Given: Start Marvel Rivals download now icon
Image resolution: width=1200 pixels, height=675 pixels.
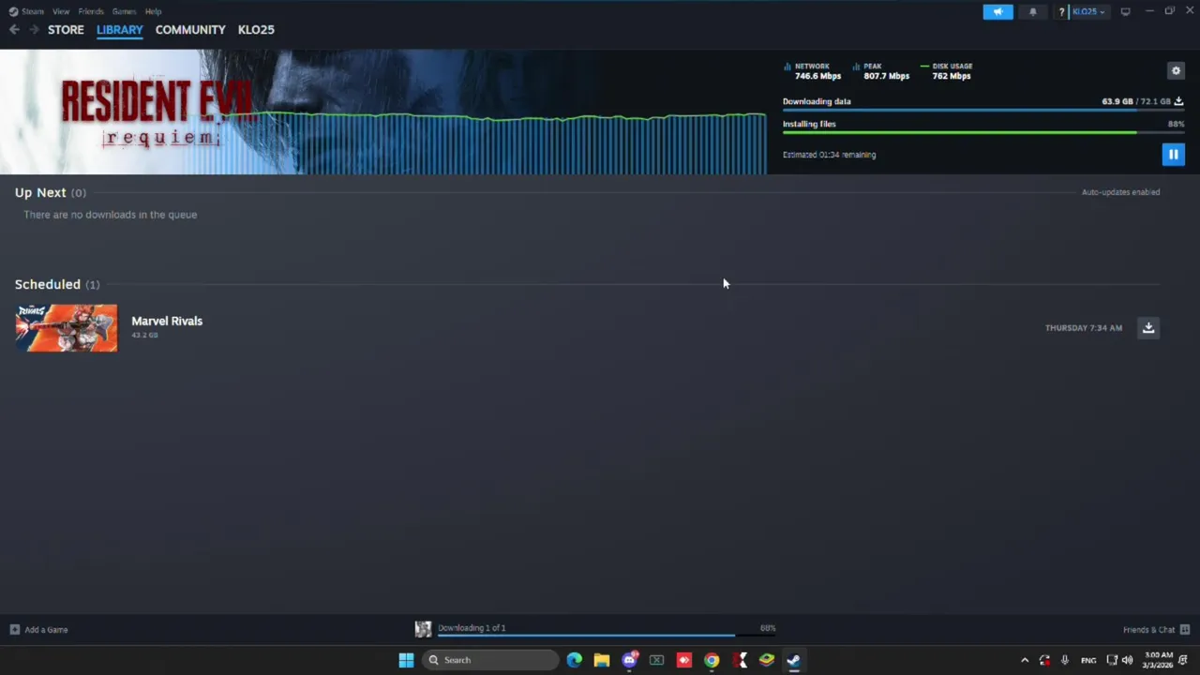Looking at the screenshot, I should (x=1148, y=327).
